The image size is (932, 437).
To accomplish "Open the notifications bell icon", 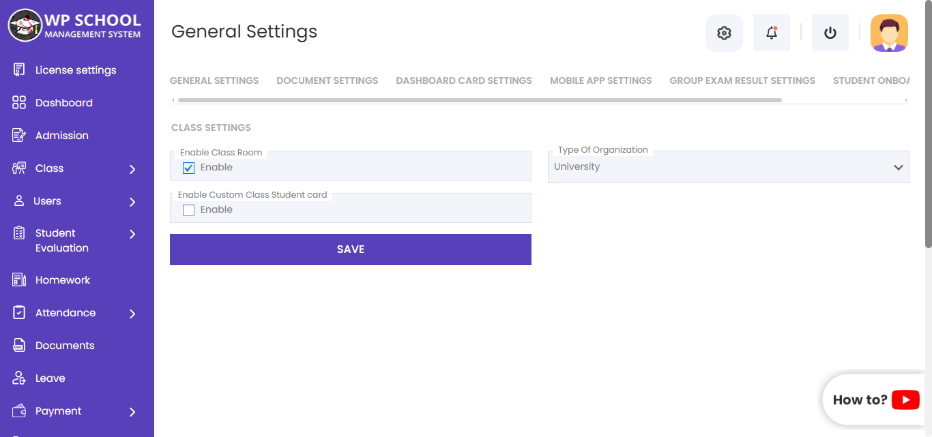I will pyautogui.click(x=772, y=33).
